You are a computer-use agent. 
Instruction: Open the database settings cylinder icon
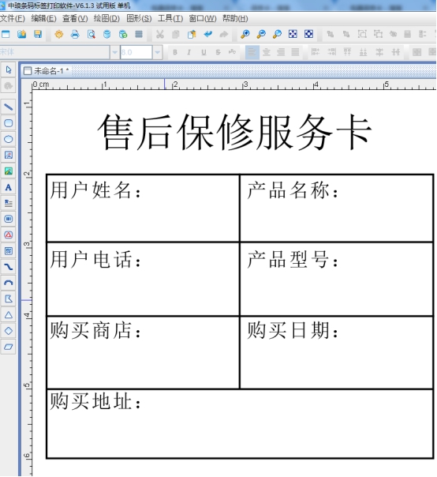107,34
